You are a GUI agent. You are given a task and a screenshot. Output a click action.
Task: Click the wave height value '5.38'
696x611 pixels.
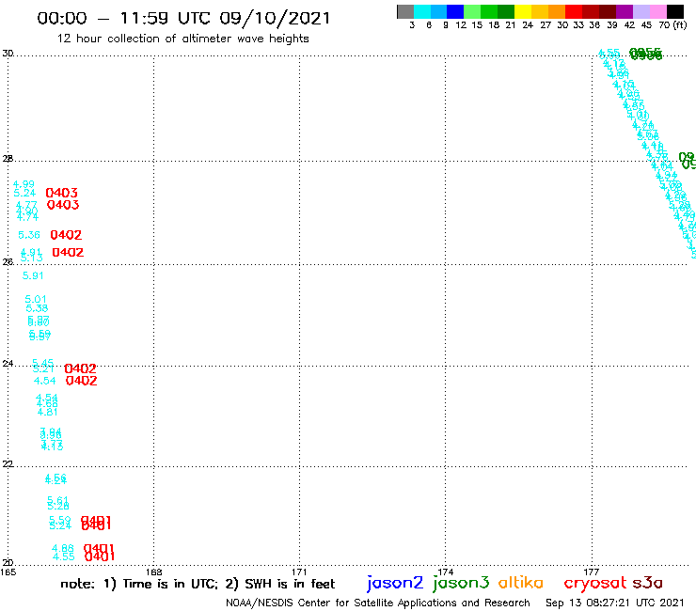coord(37,308)
